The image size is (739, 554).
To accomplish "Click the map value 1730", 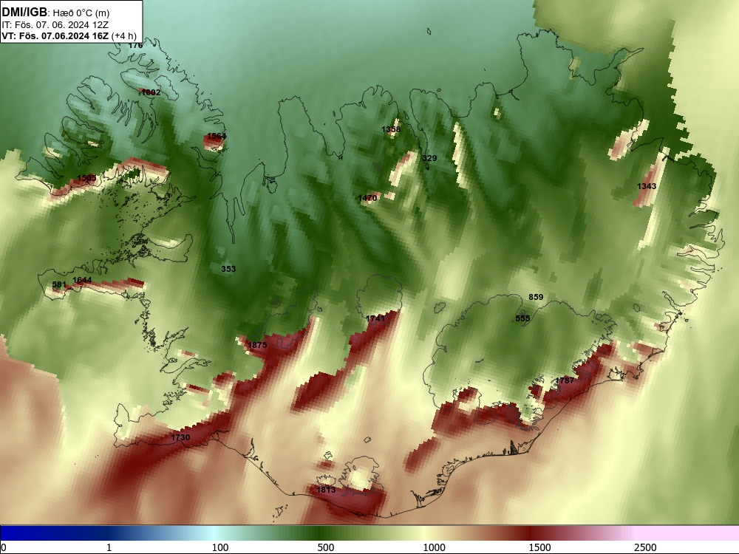I will 180,437.
